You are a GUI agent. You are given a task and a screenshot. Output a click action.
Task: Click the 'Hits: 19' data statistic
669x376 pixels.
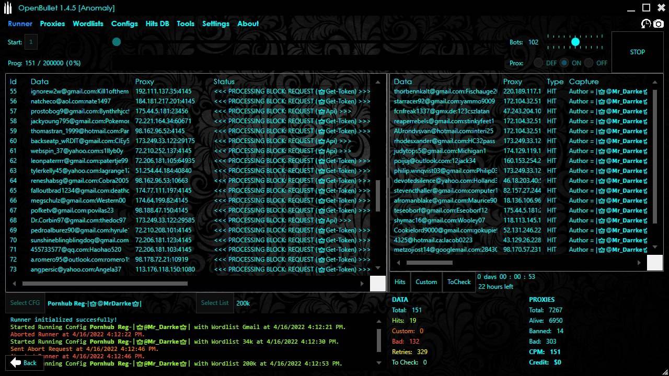coord(404,321)
